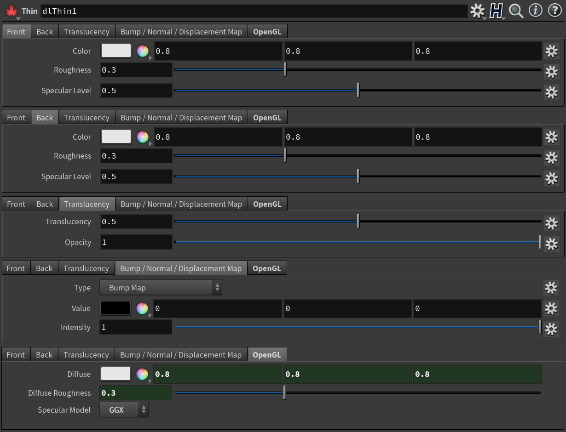Screen dimensions: 566x432
Task: Expand the Specular Model GGX dropdown
Action: [x=124, y=410]
